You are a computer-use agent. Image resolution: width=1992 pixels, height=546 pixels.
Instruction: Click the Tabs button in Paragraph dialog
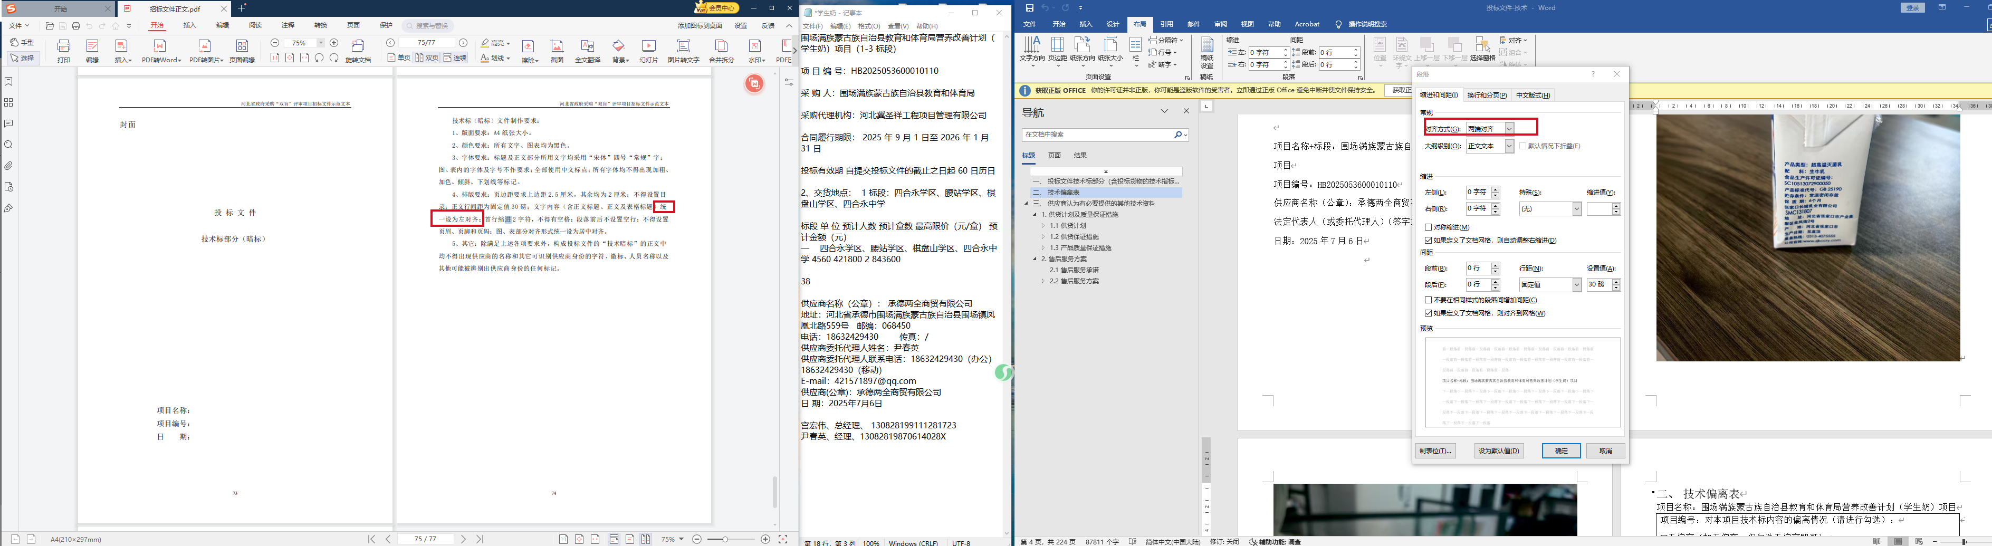(x=1435, y=451)
